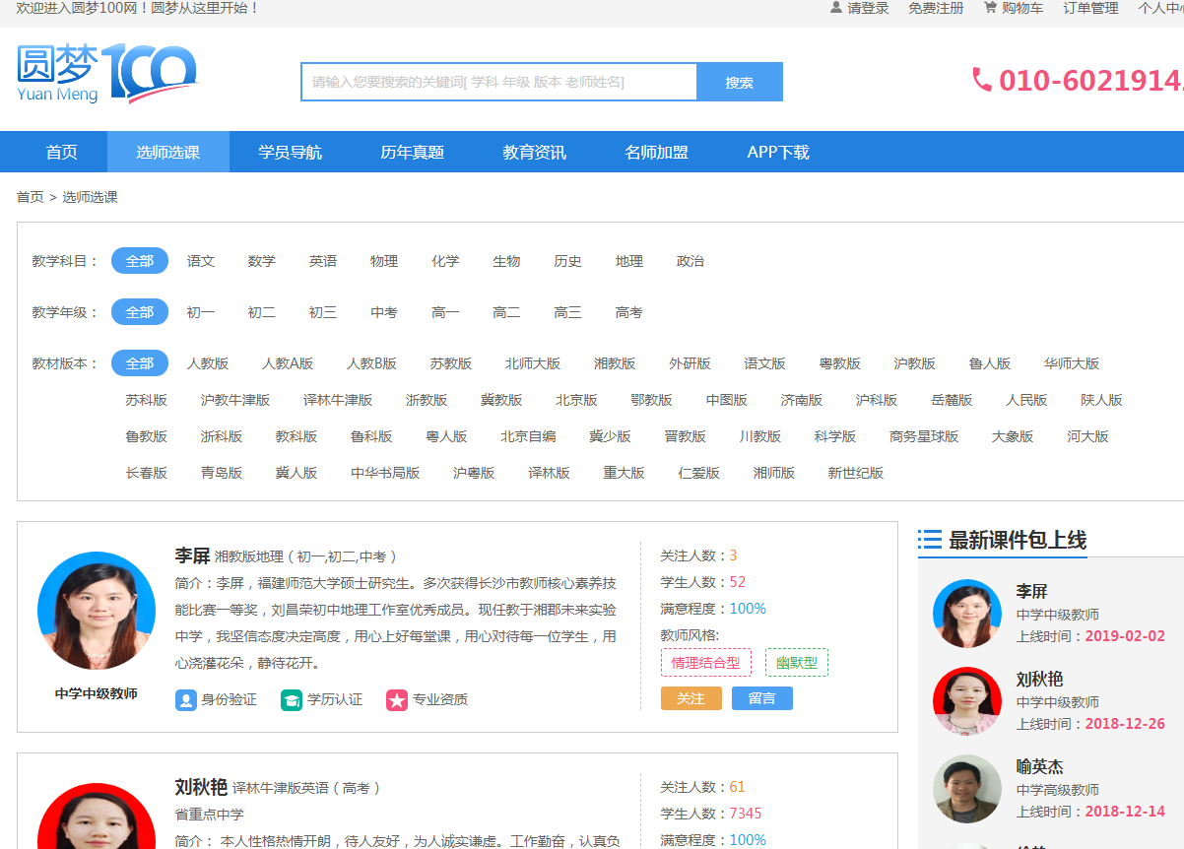The width and height of the screenshot is (1184, 849).
Task: Click the pink phone icon
Action: [982, 80]
